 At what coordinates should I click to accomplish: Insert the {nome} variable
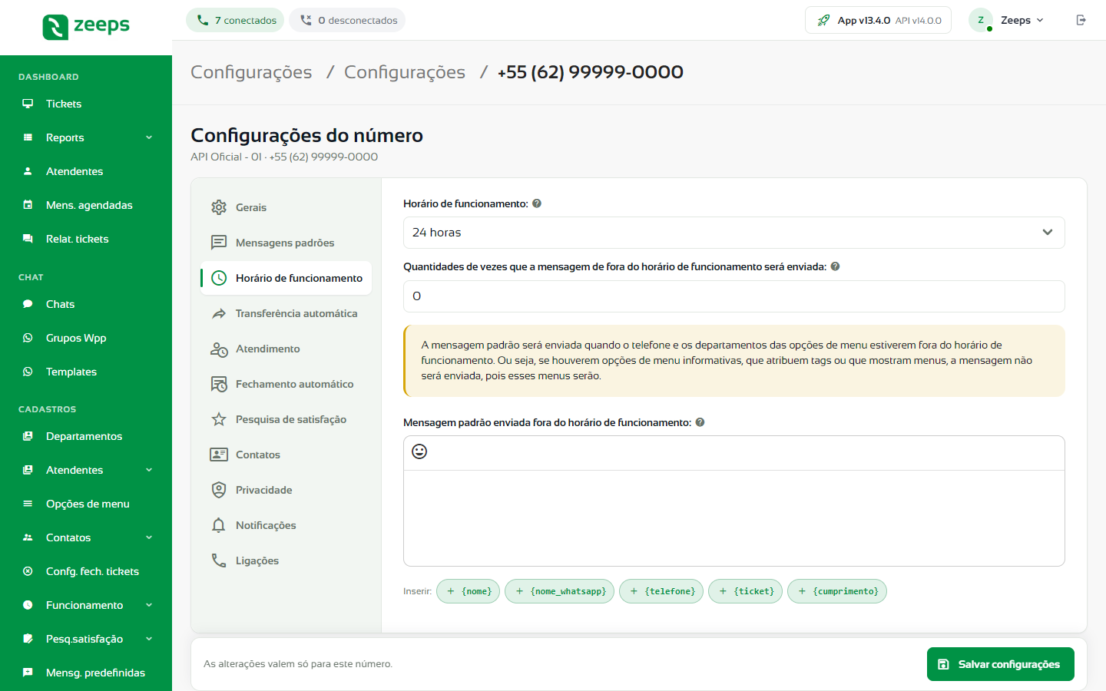[469, 591]
